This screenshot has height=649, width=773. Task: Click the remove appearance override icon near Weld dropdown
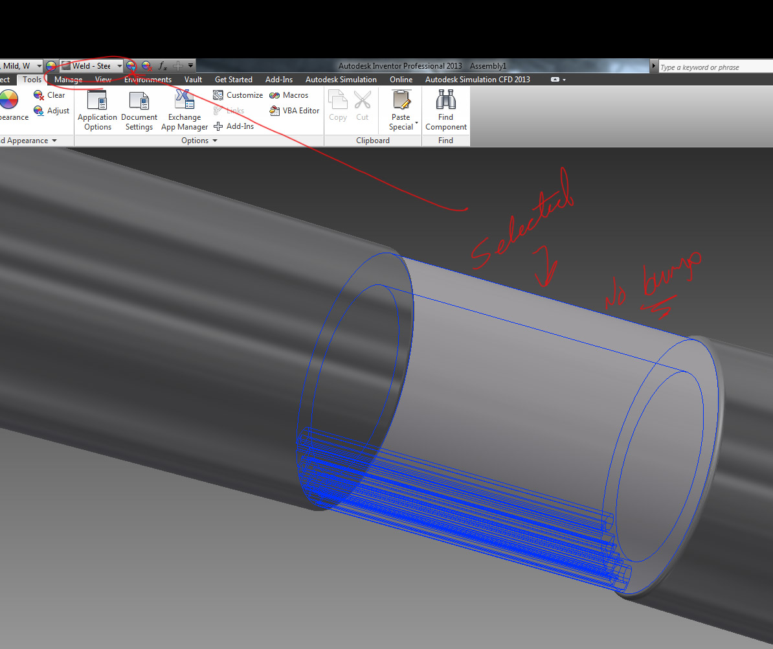click(145, 65)
